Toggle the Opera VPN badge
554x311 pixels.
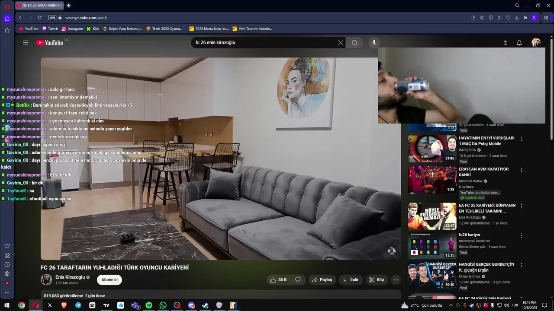(52, 18)
